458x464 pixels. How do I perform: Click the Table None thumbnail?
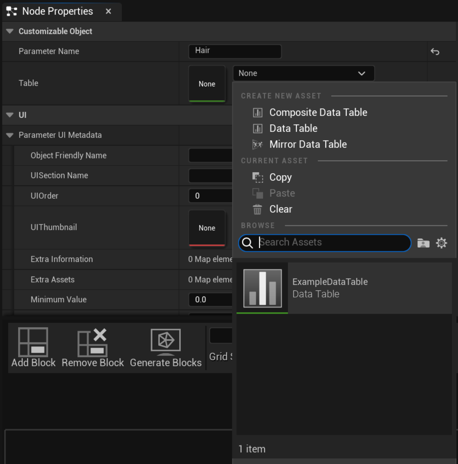coord(207,84)
